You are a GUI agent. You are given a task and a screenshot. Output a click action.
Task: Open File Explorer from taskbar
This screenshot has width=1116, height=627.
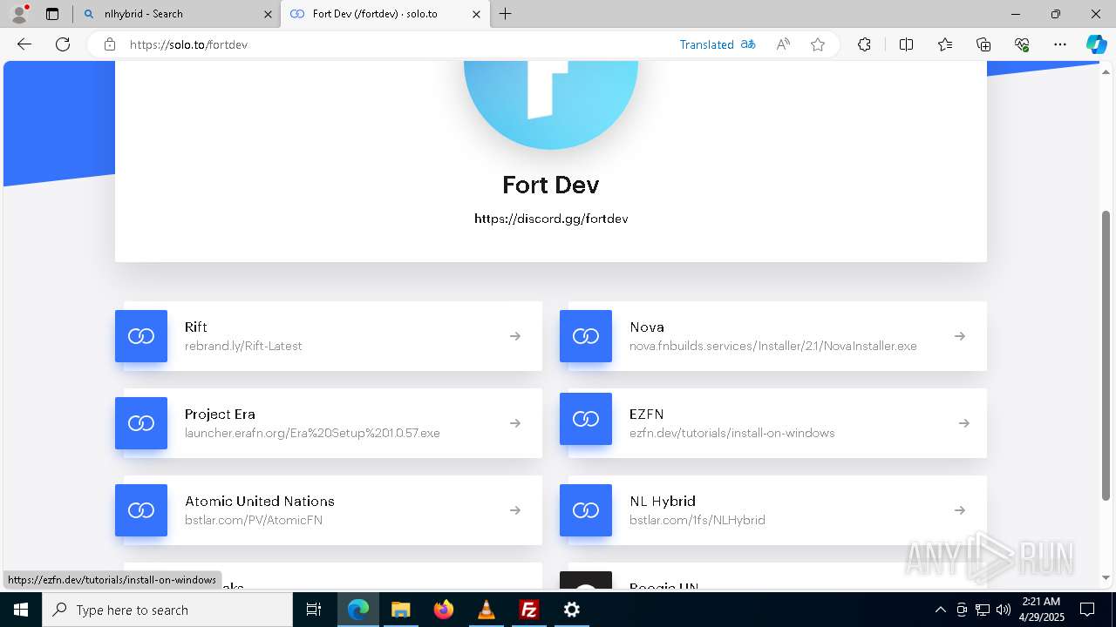coord(400,610)
